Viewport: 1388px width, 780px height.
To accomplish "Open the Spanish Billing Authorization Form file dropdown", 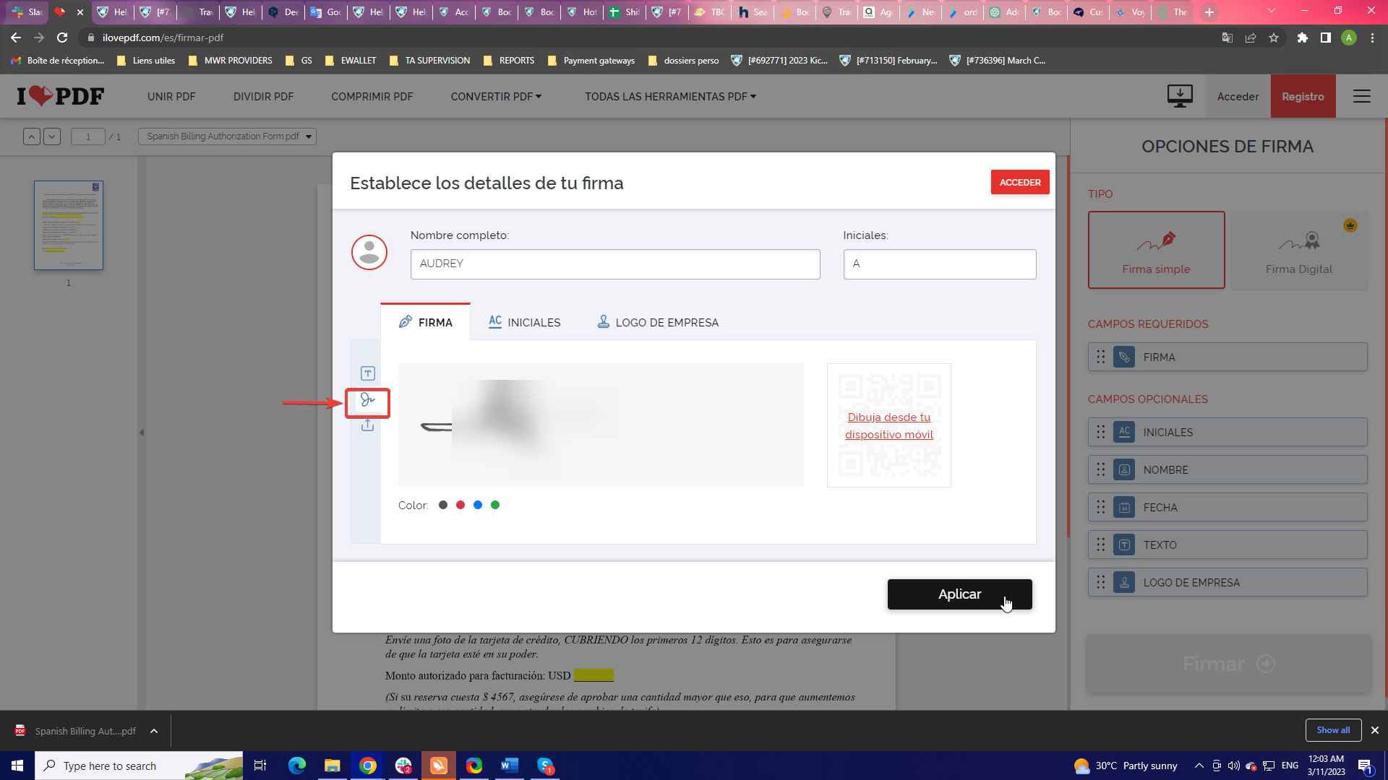I will point(228,136).
